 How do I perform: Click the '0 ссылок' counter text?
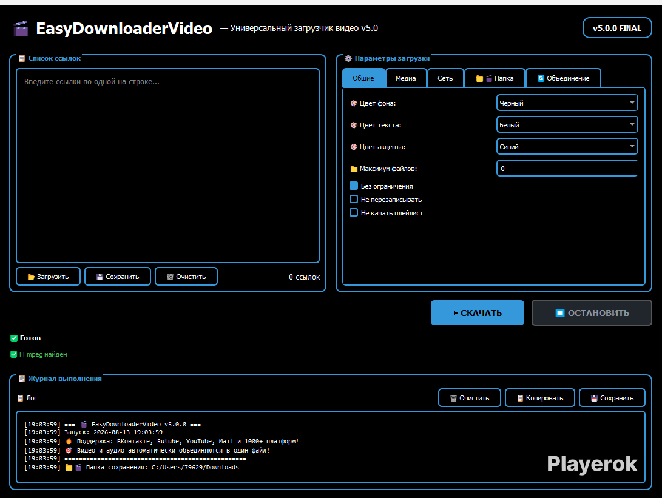(x=304, y=277)
